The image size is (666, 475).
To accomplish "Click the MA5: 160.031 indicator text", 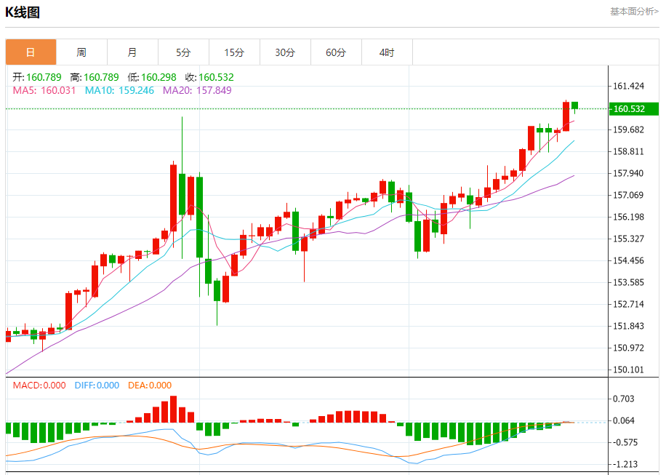I will [44, 90].
